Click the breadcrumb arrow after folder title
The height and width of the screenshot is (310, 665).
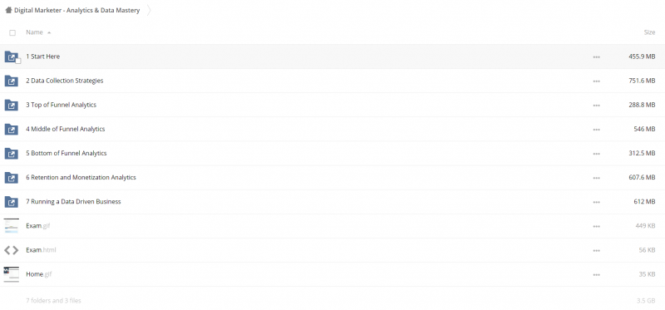(149, 10)
